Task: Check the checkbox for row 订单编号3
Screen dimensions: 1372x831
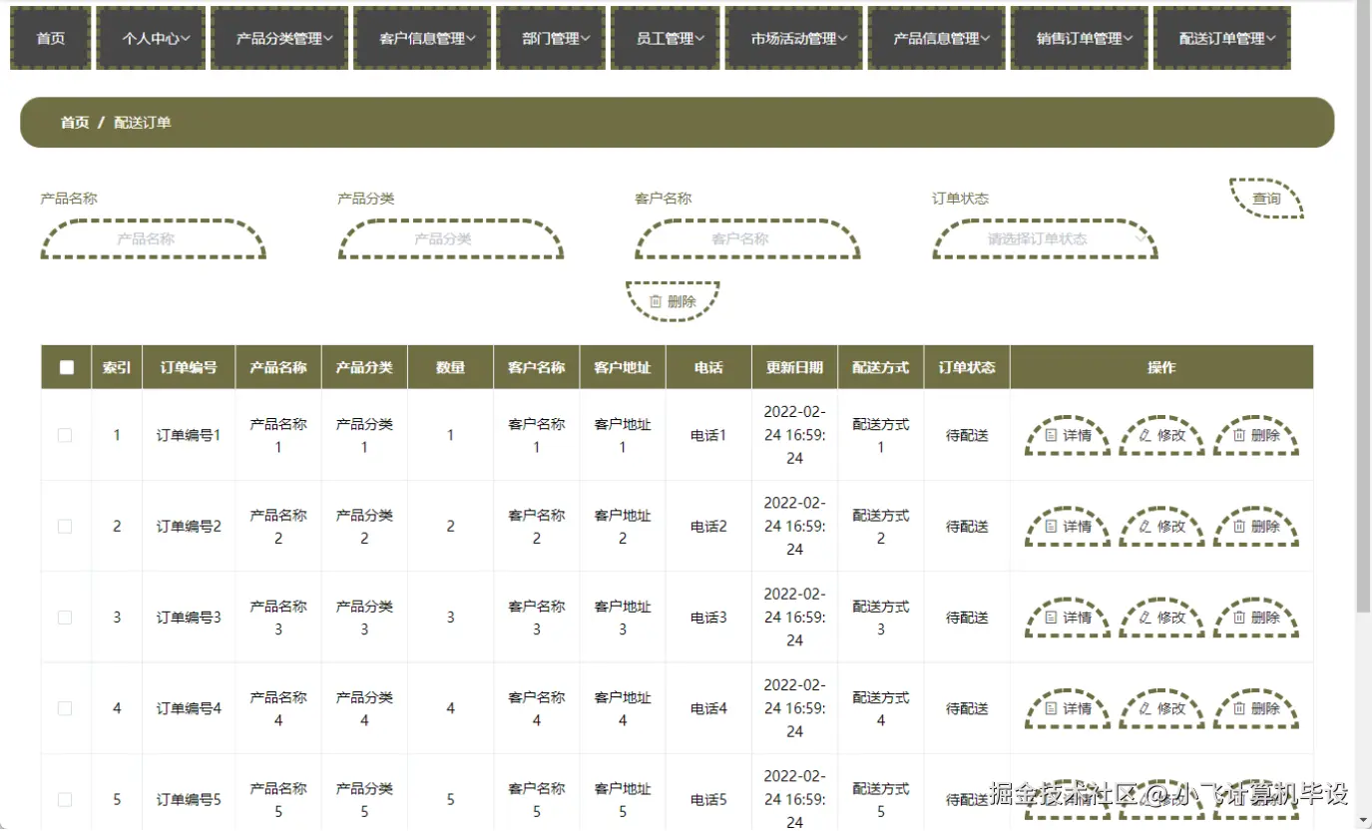Action: tap(65, 618)
